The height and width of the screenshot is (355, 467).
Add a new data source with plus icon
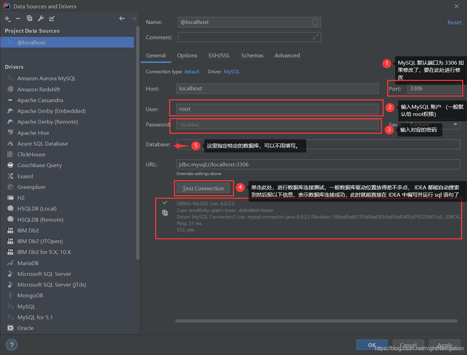click(x=7, y=18)
